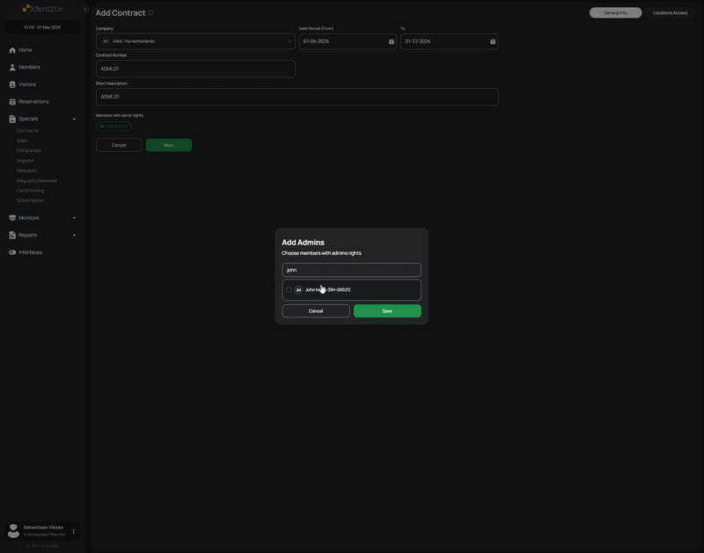The image size is (704, 553).
Task: Open Sites under Specials
Action: (22, 141)
